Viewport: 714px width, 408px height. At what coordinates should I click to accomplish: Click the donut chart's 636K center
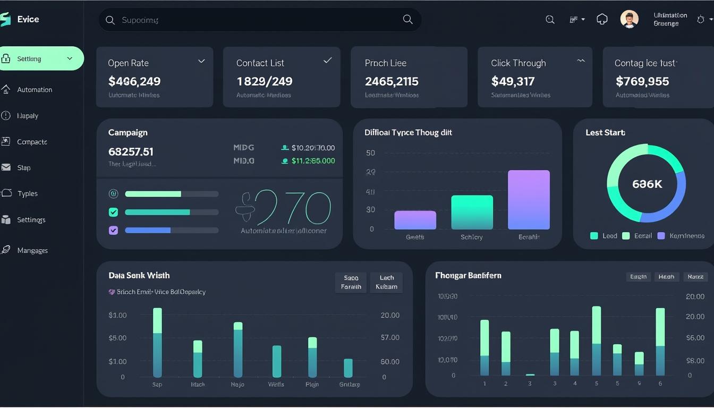pos(647,184)
